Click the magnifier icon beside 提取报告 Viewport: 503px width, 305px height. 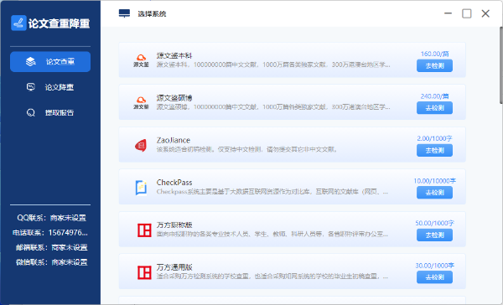pos(31,112)
